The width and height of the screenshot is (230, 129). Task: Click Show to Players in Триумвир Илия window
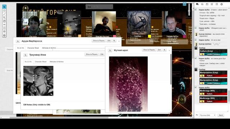pos(92,54)
